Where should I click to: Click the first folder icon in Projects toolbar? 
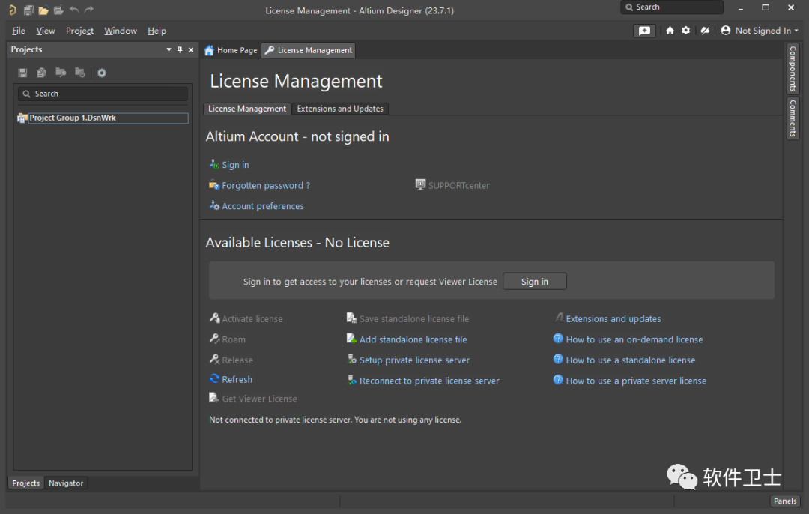pyautogui.click(x=61, y=73)
